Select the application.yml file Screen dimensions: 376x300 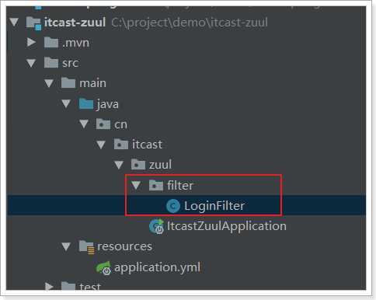pos(157,267)
